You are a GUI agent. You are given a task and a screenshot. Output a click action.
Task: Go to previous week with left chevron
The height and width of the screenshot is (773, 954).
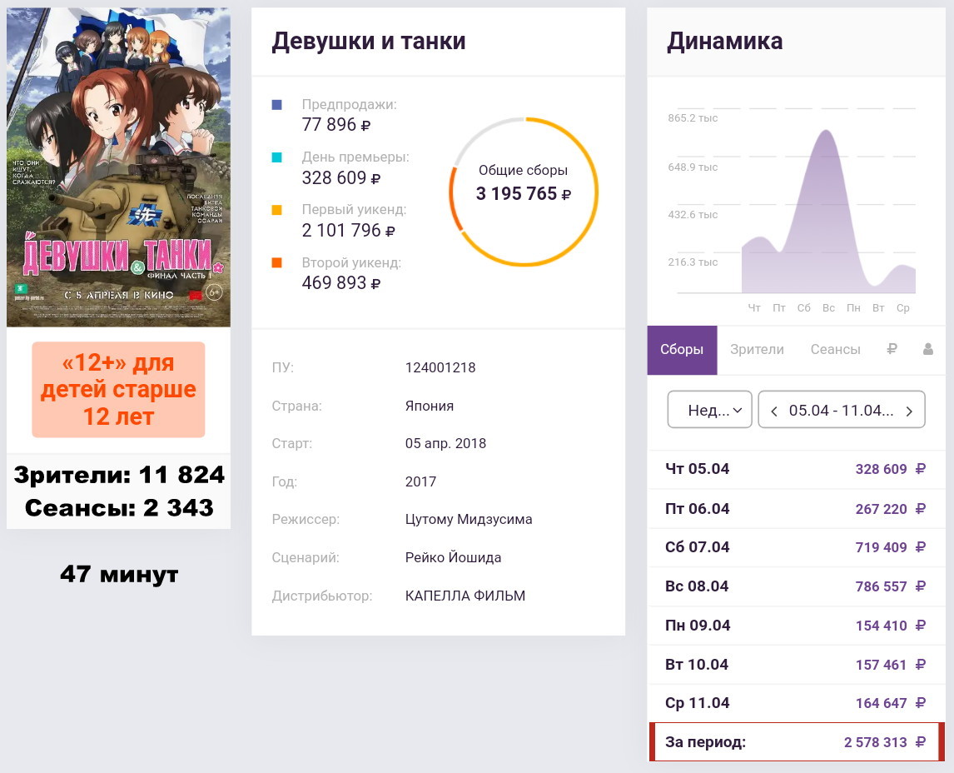[x=774, y=411]
